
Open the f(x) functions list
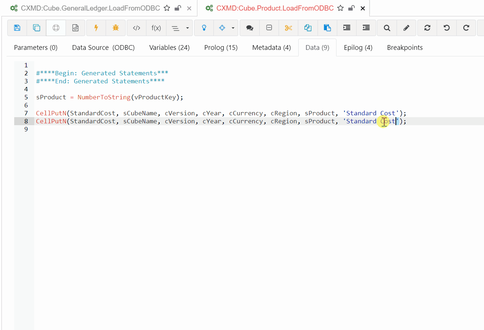(x=156, y=28)
